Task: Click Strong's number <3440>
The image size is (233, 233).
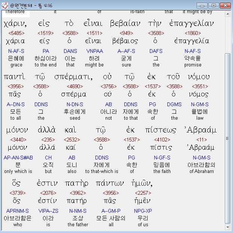Action: tap(18, 140)
